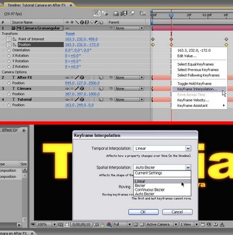Select the first Position keyframe diamond
This screenshot has height=235, width=233.
point(153,45)
